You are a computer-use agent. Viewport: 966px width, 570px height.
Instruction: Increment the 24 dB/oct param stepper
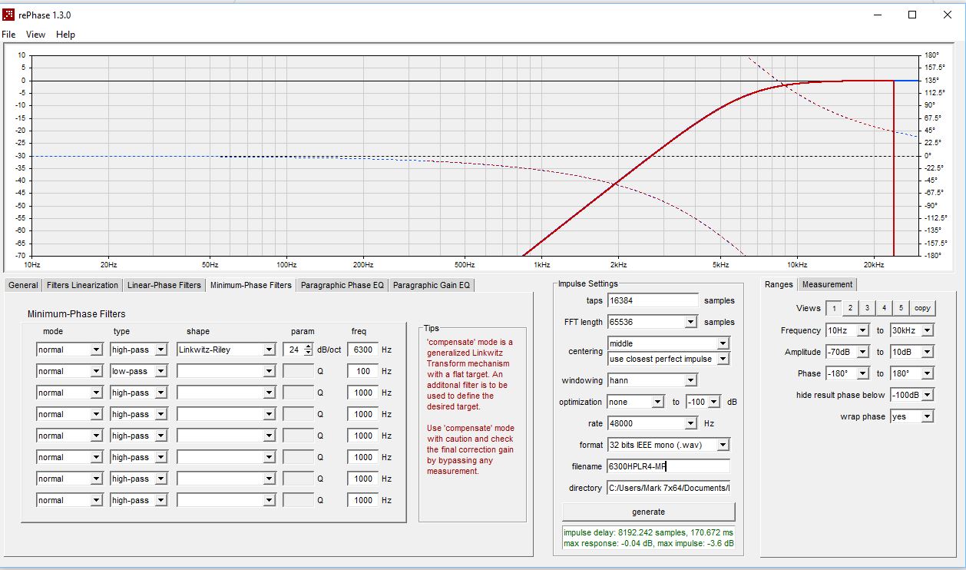tap(308, 346)
